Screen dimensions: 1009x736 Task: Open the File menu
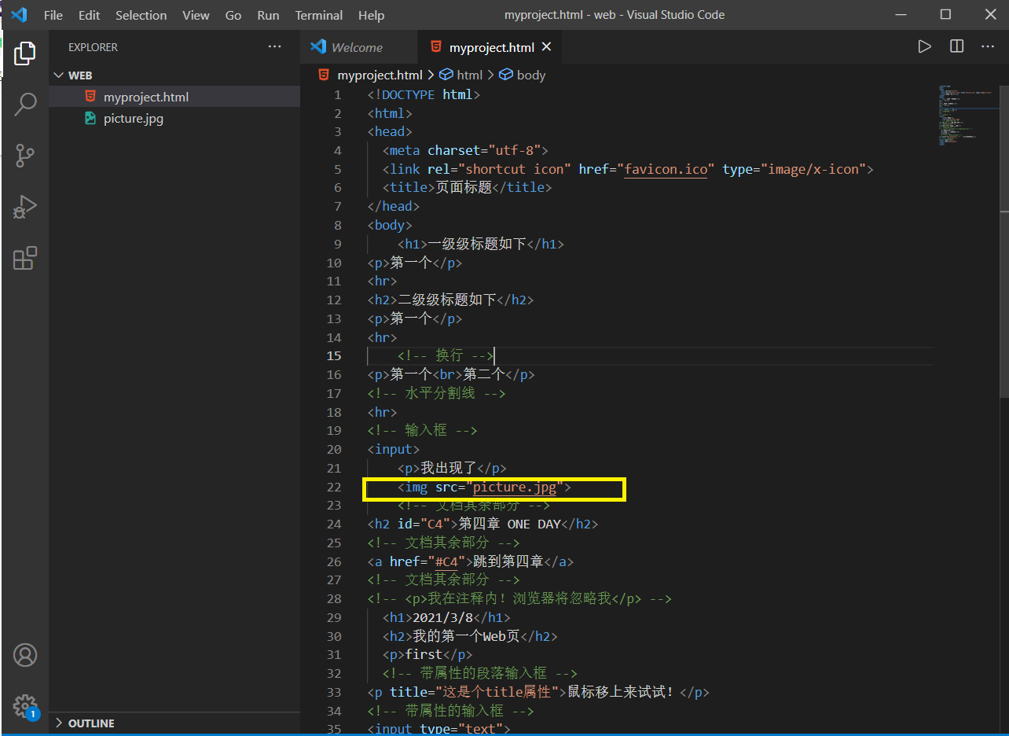pos(53,15)
